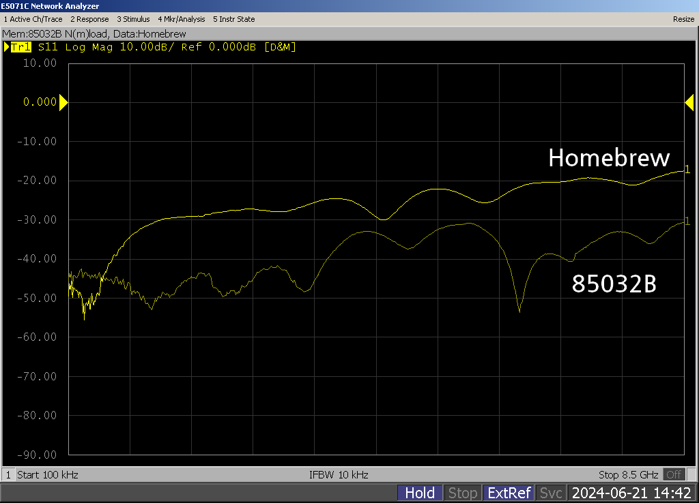Click the Hold status indicator

click(420, 493)
